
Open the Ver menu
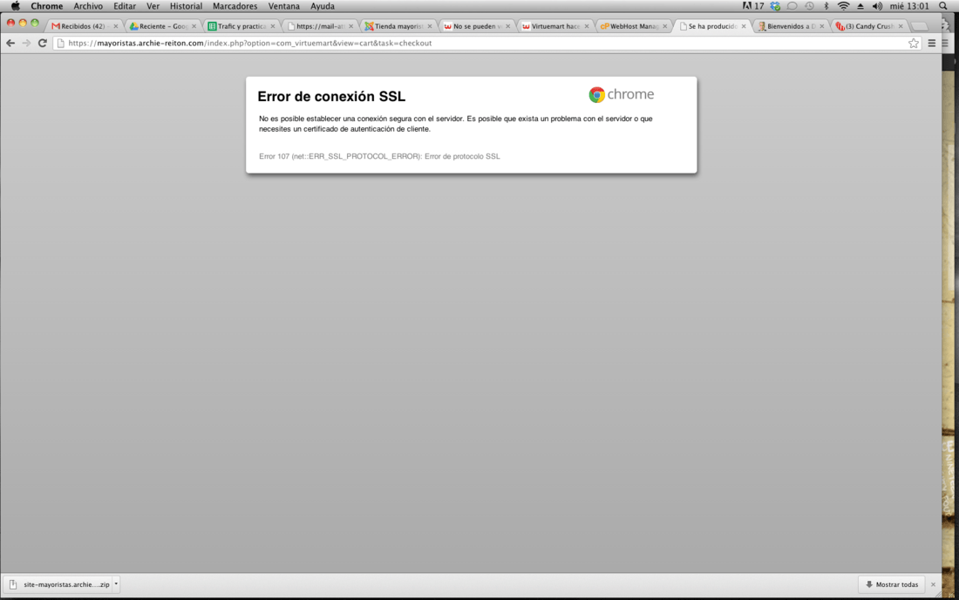153,6
